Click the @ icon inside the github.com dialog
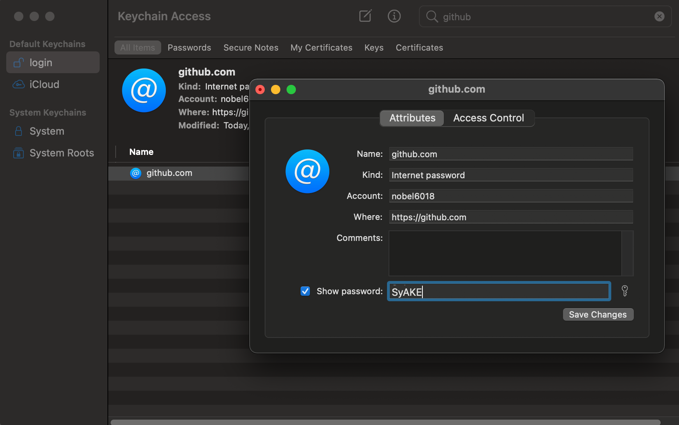The width and height of the screenshot is (679, 425). [308, 171]
